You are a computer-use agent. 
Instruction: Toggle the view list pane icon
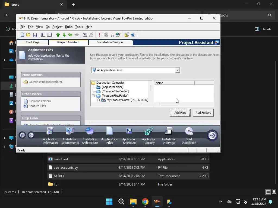click(x=43, y=35)
